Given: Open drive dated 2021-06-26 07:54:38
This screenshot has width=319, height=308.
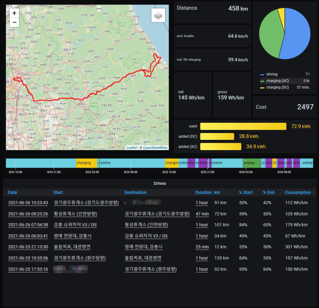Looking at the screenshot, I should (x=28, y=225).
